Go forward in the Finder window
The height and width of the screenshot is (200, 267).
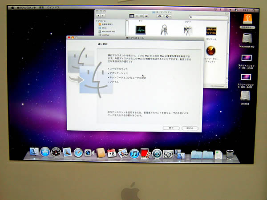pos(103,16)
